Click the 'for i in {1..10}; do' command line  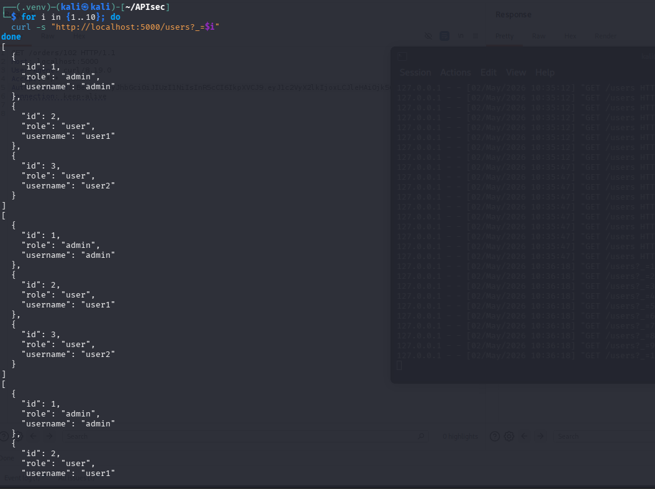tap(71, 17)
